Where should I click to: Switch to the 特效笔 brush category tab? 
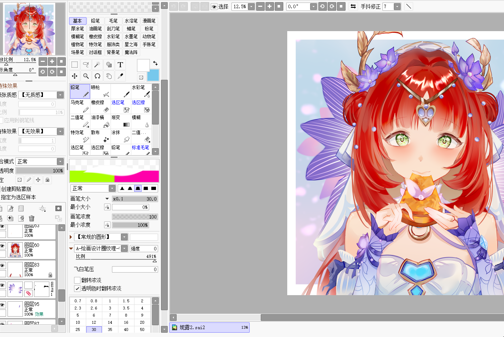96,44
